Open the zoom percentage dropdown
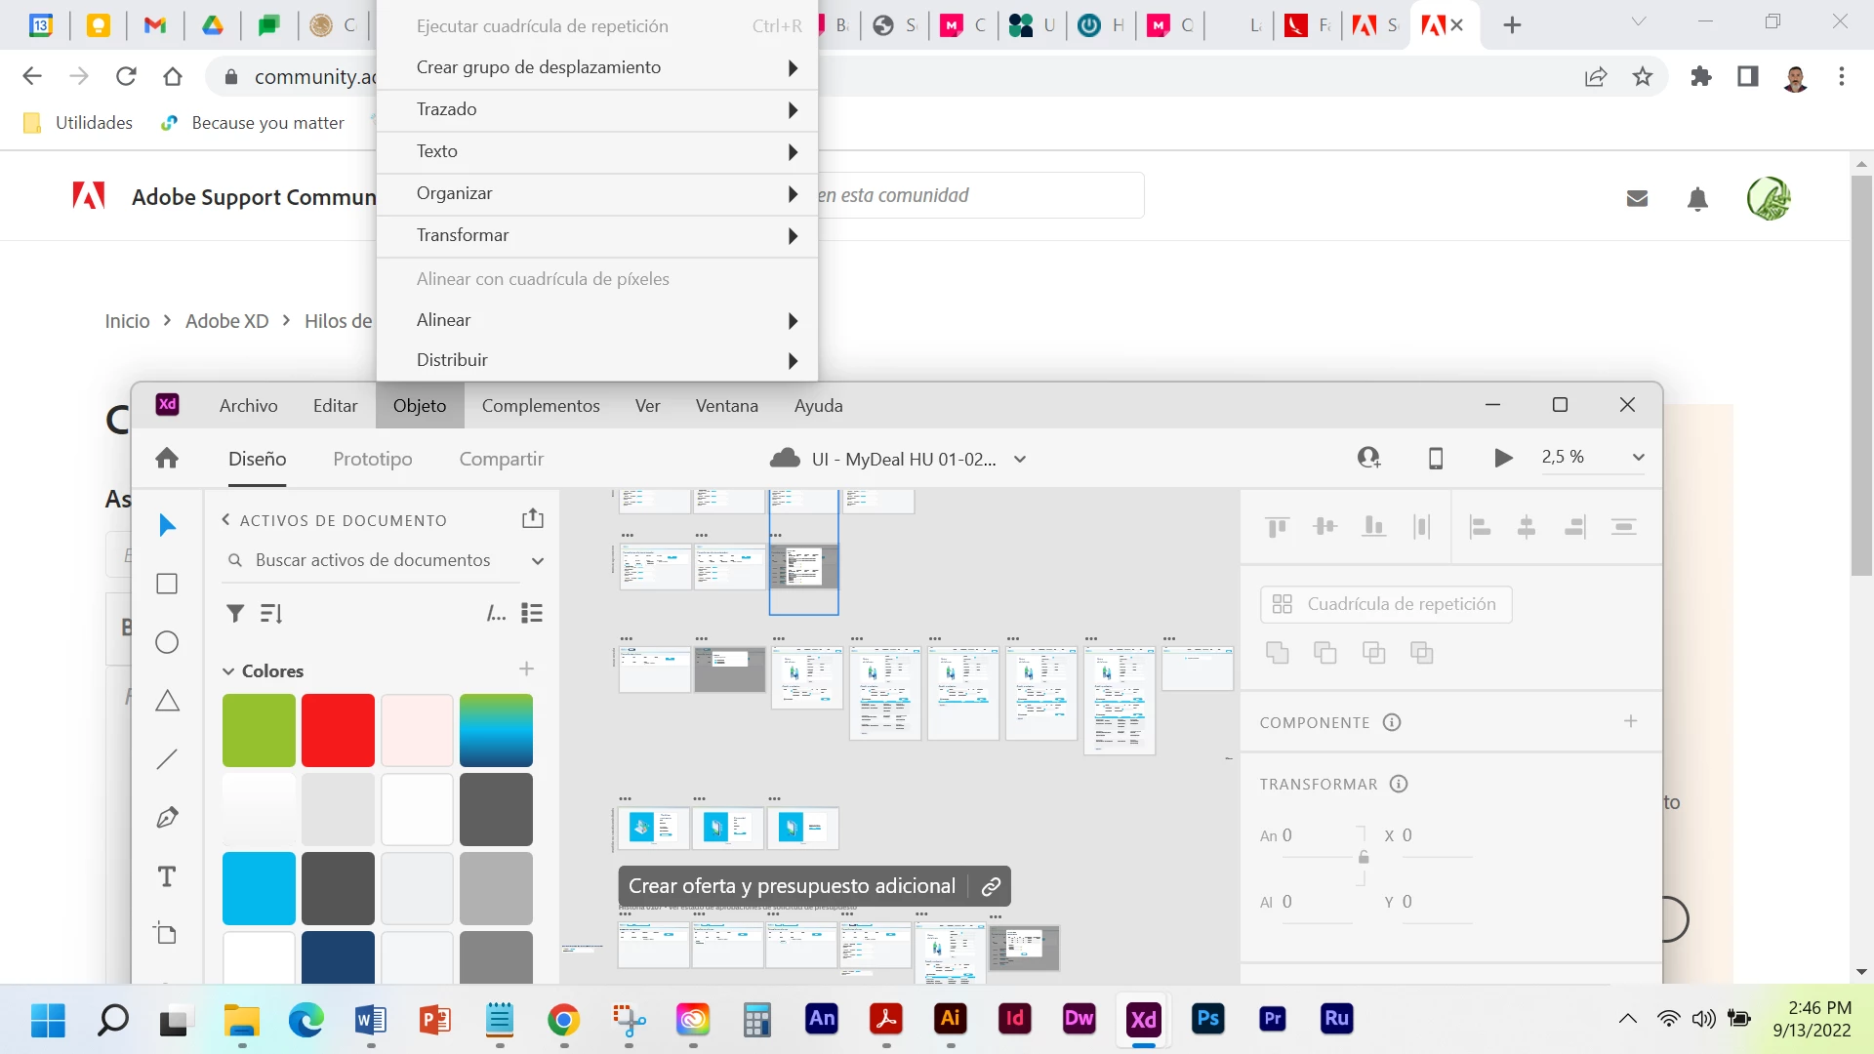Image resolution: width=1874 pixels, height=1054 pixels. tap(1638, 458)
